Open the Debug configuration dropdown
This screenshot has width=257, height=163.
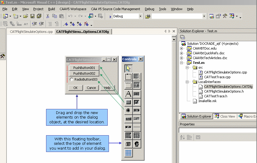click(140, 16)
